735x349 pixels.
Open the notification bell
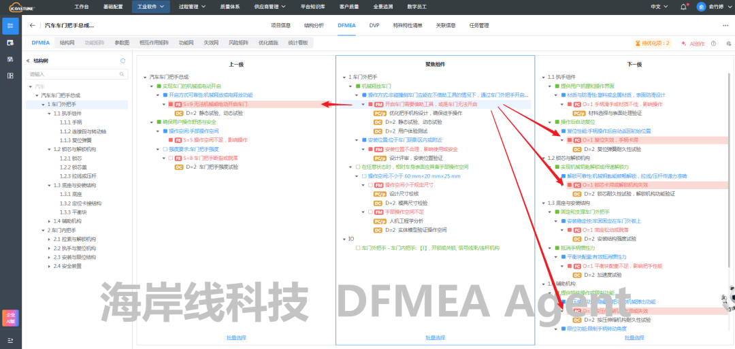pyautogui.click(x=683, y=7)
